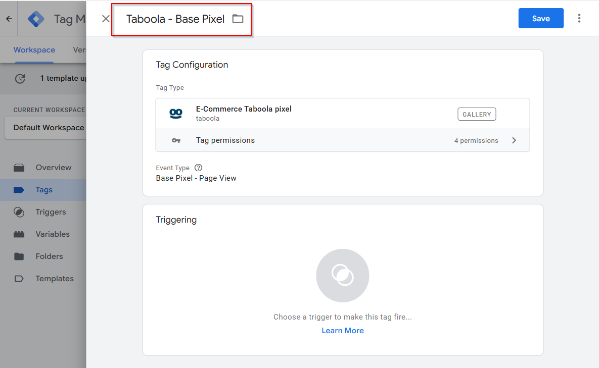Click the Triggers icon in sidebar

(x=19, y=212)
